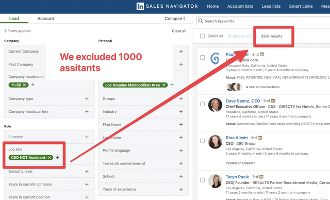330x200 pixels.
Task: Tick the checkbox for Taryn Poole
Action: tap(203, 180)
